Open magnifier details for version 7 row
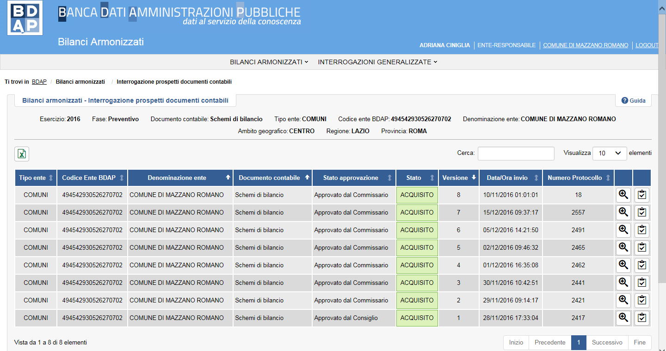Viewport: 666px width, 351px height. pyautogui.click(x=623, y=213)
